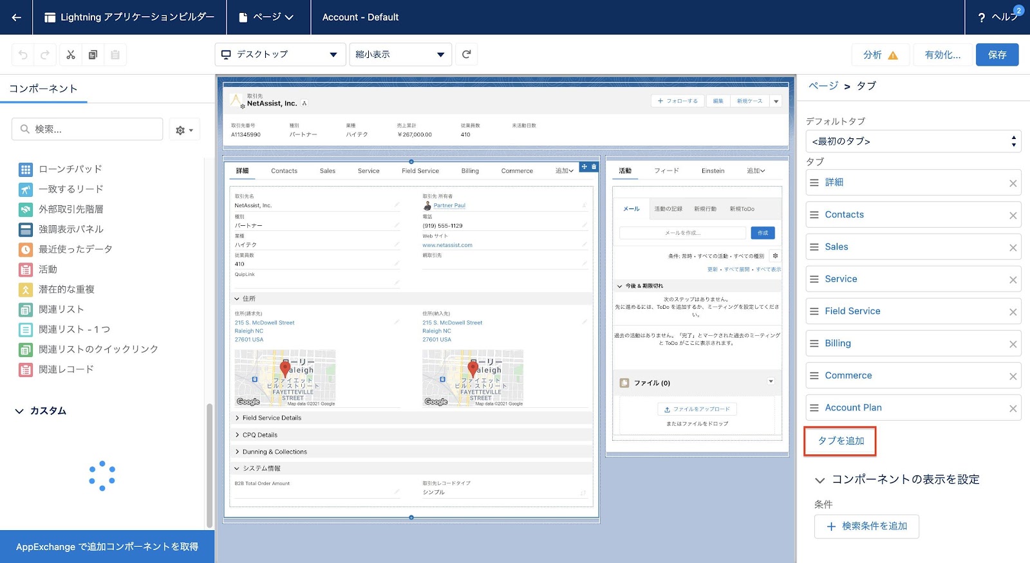Switch to the フィード tab on the canvas

click(666, 171)
